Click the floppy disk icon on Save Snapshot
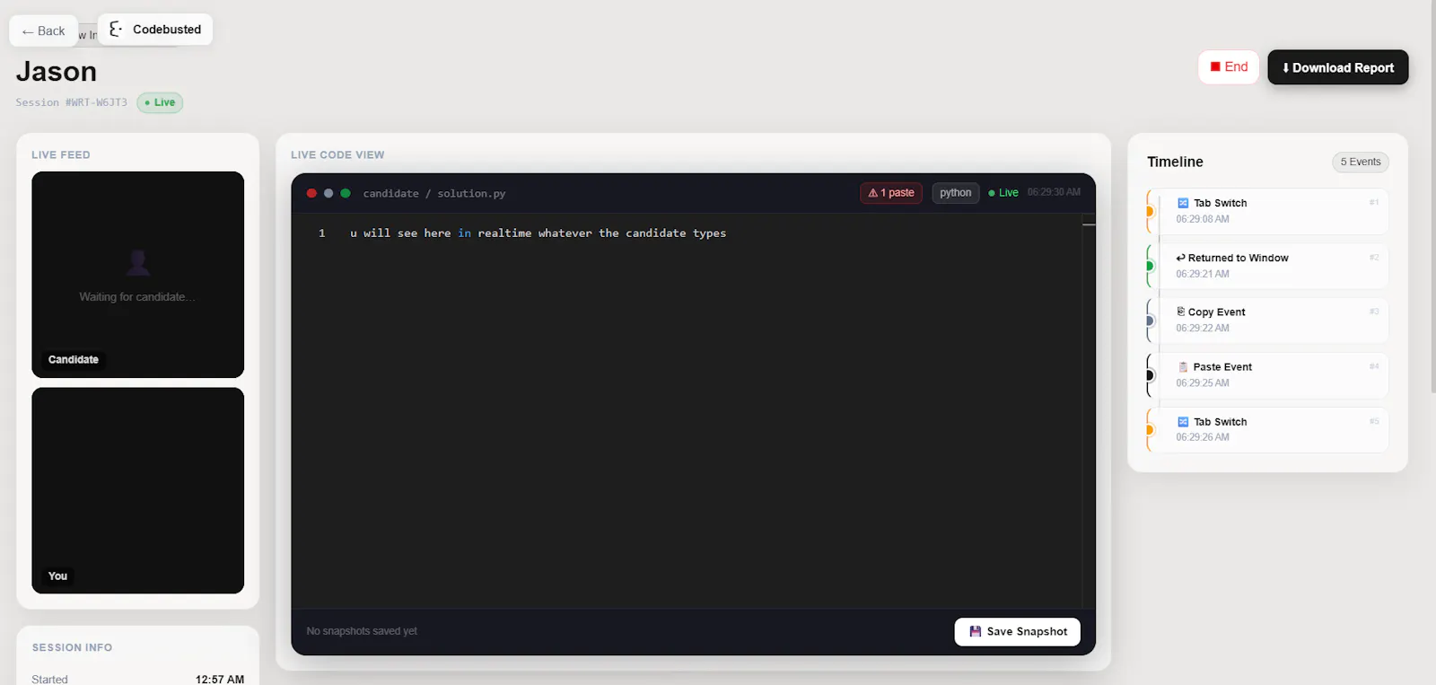 pos(976,632)
